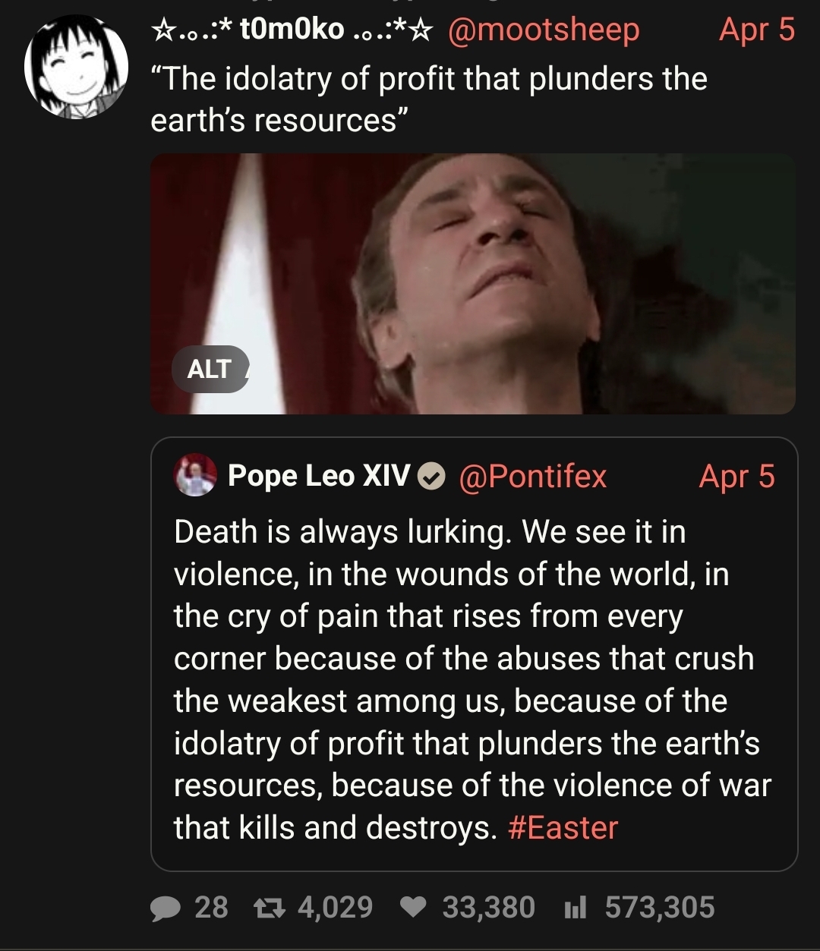Open the Apr 5 timestamp on t0m0ko's post
Screen dimensions: 820x951
(x=756, y=30)
